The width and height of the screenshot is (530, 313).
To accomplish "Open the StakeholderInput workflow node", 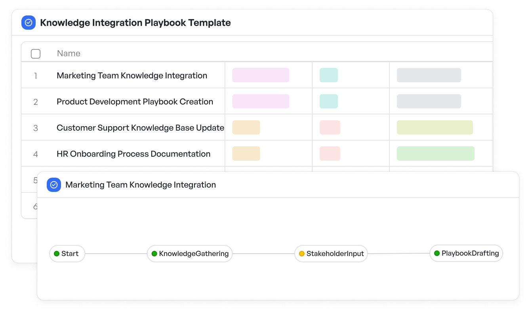I will click(331, 254).
